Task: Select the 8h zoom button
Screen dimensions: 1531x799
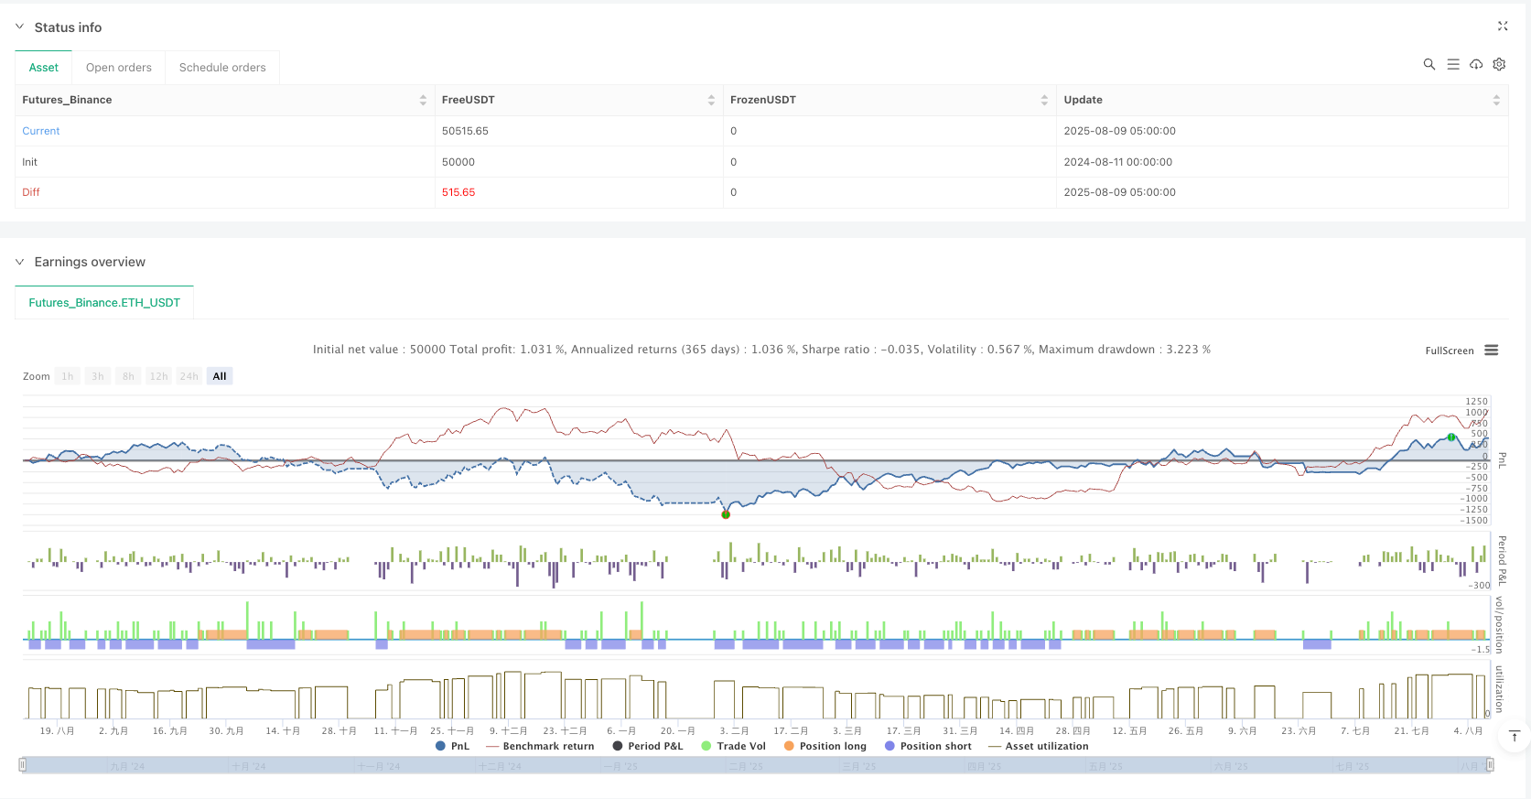Action: 128,376
